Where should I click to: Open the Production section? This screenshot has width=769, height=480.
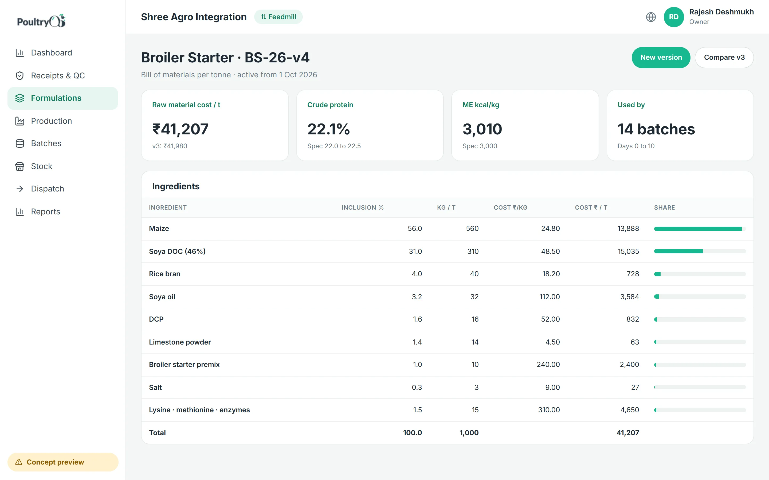pos(62,121)
